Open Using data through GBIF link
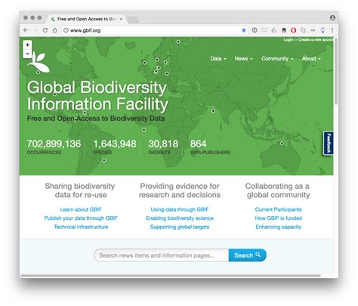This screenshot has width=358, height=306. [180, 209]
